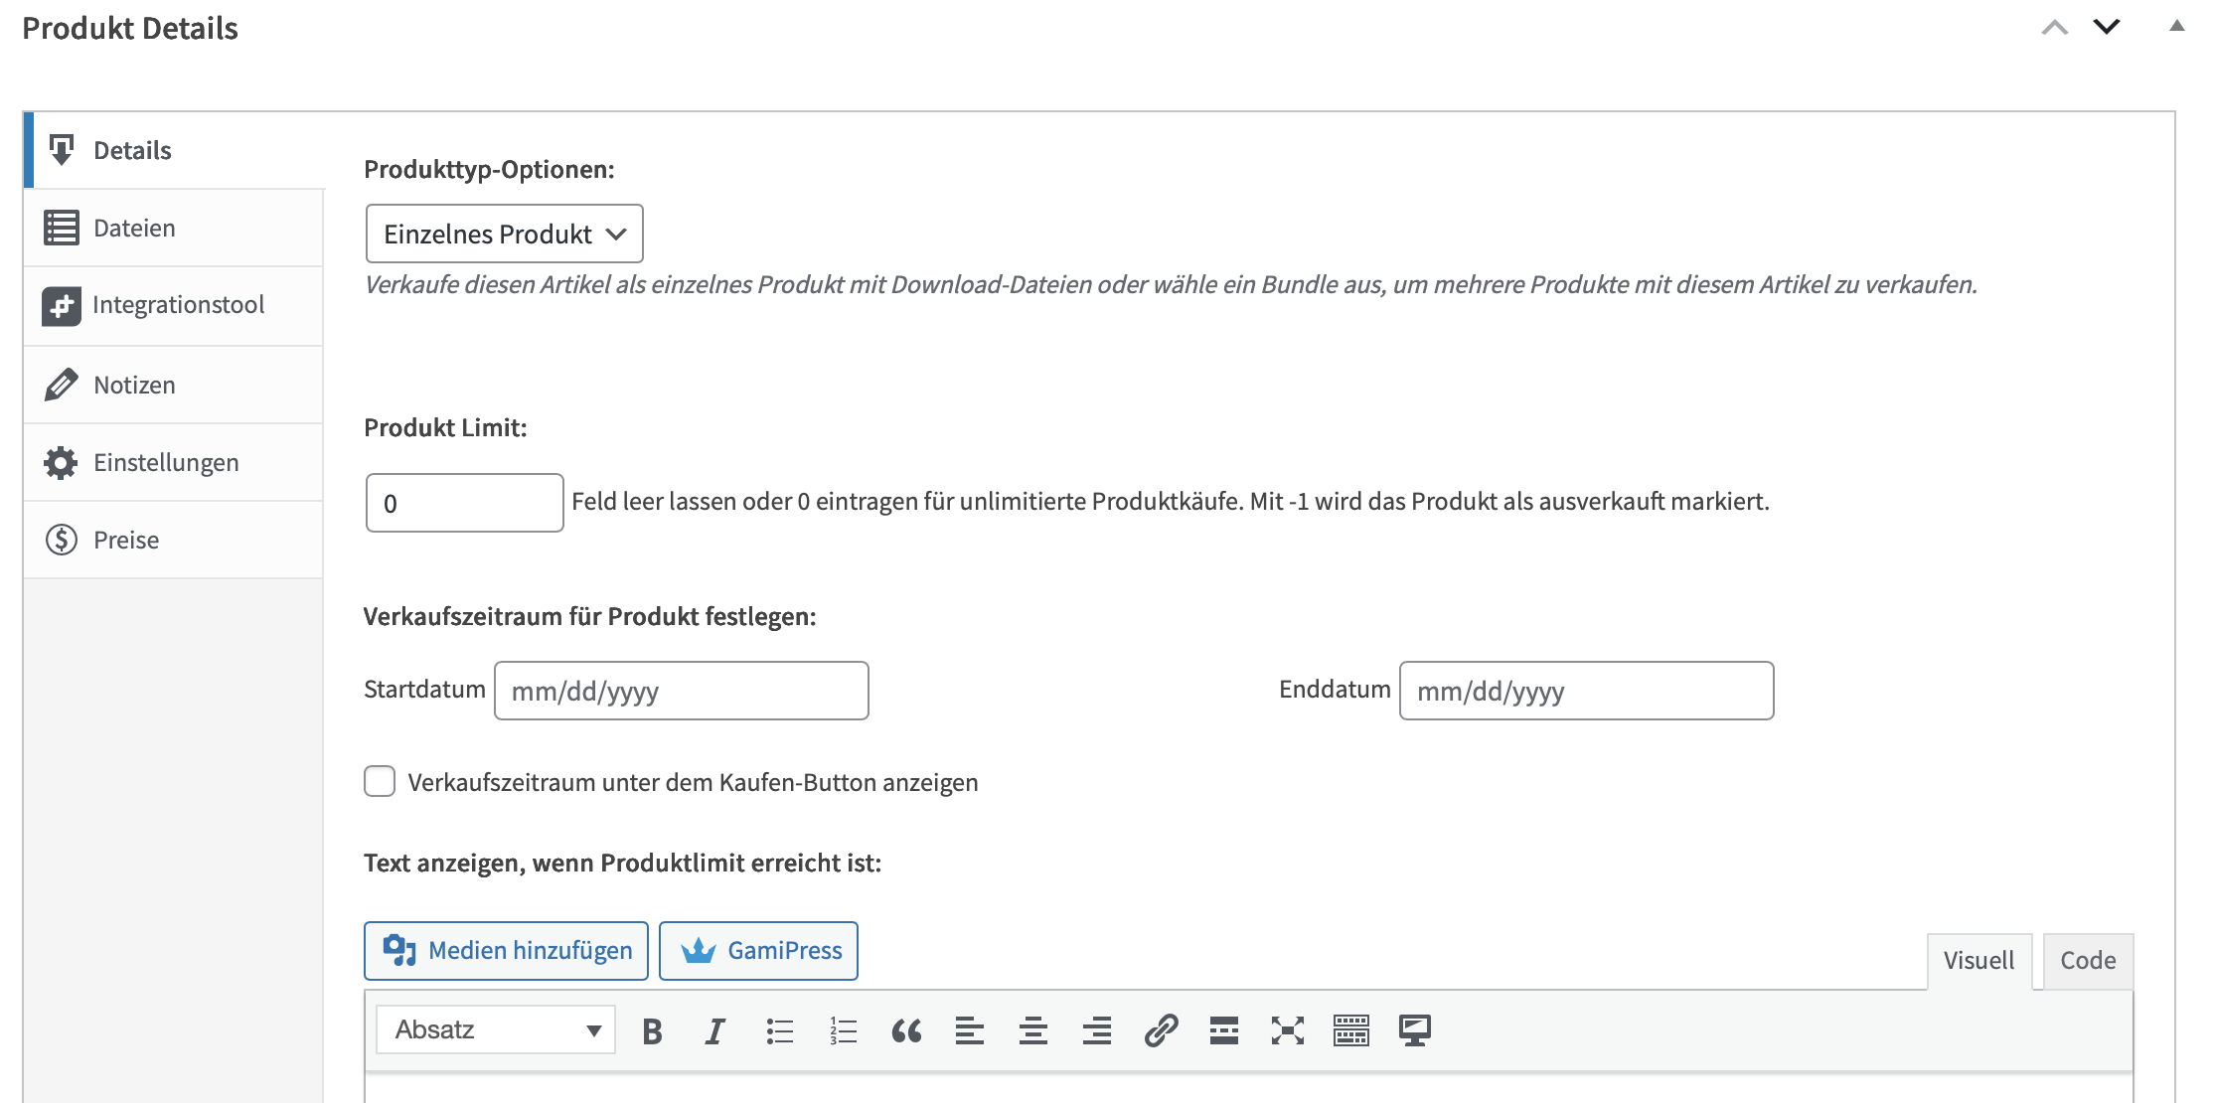This screenshot has width=2214, height=1103.
Task: Insert a bulleted list
Action: point(779,1031)
